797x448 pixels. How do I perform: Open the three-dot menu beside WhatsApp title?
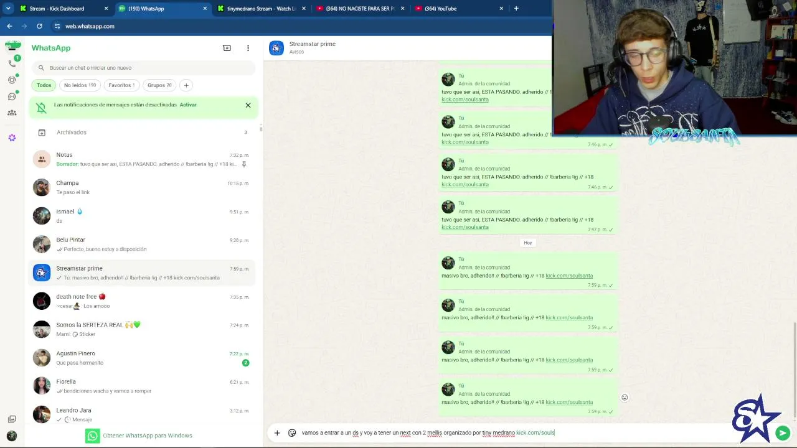click(x=248, y=48)
